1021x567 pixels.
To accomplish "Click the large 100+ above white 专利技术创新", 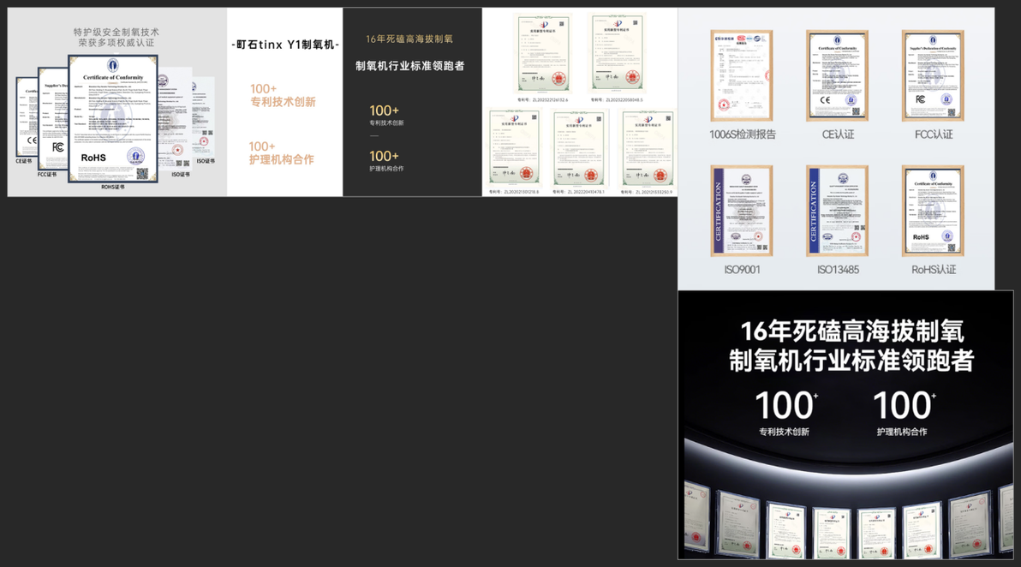I will [x=786, y=405].
